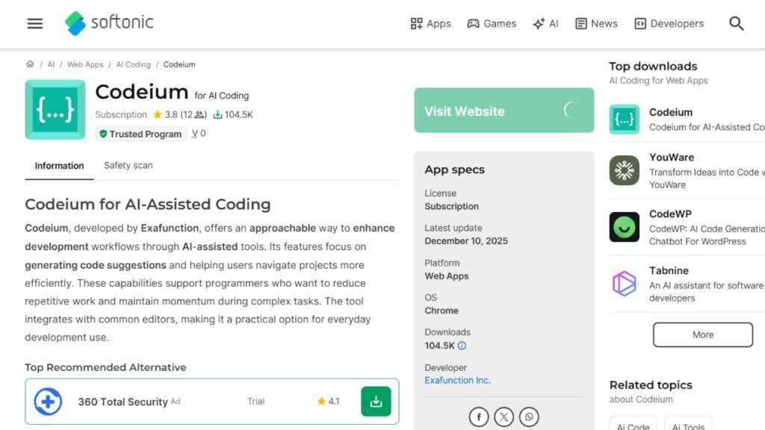Viewport: 765px width, 430px height.
Task: Open the AI nav menu
Action: (x=545, y=23)
